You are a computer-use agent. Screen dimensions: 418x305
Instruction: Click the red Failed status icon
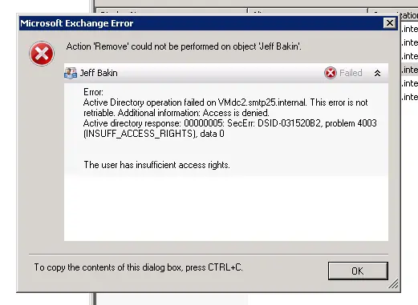coord(331,73)
